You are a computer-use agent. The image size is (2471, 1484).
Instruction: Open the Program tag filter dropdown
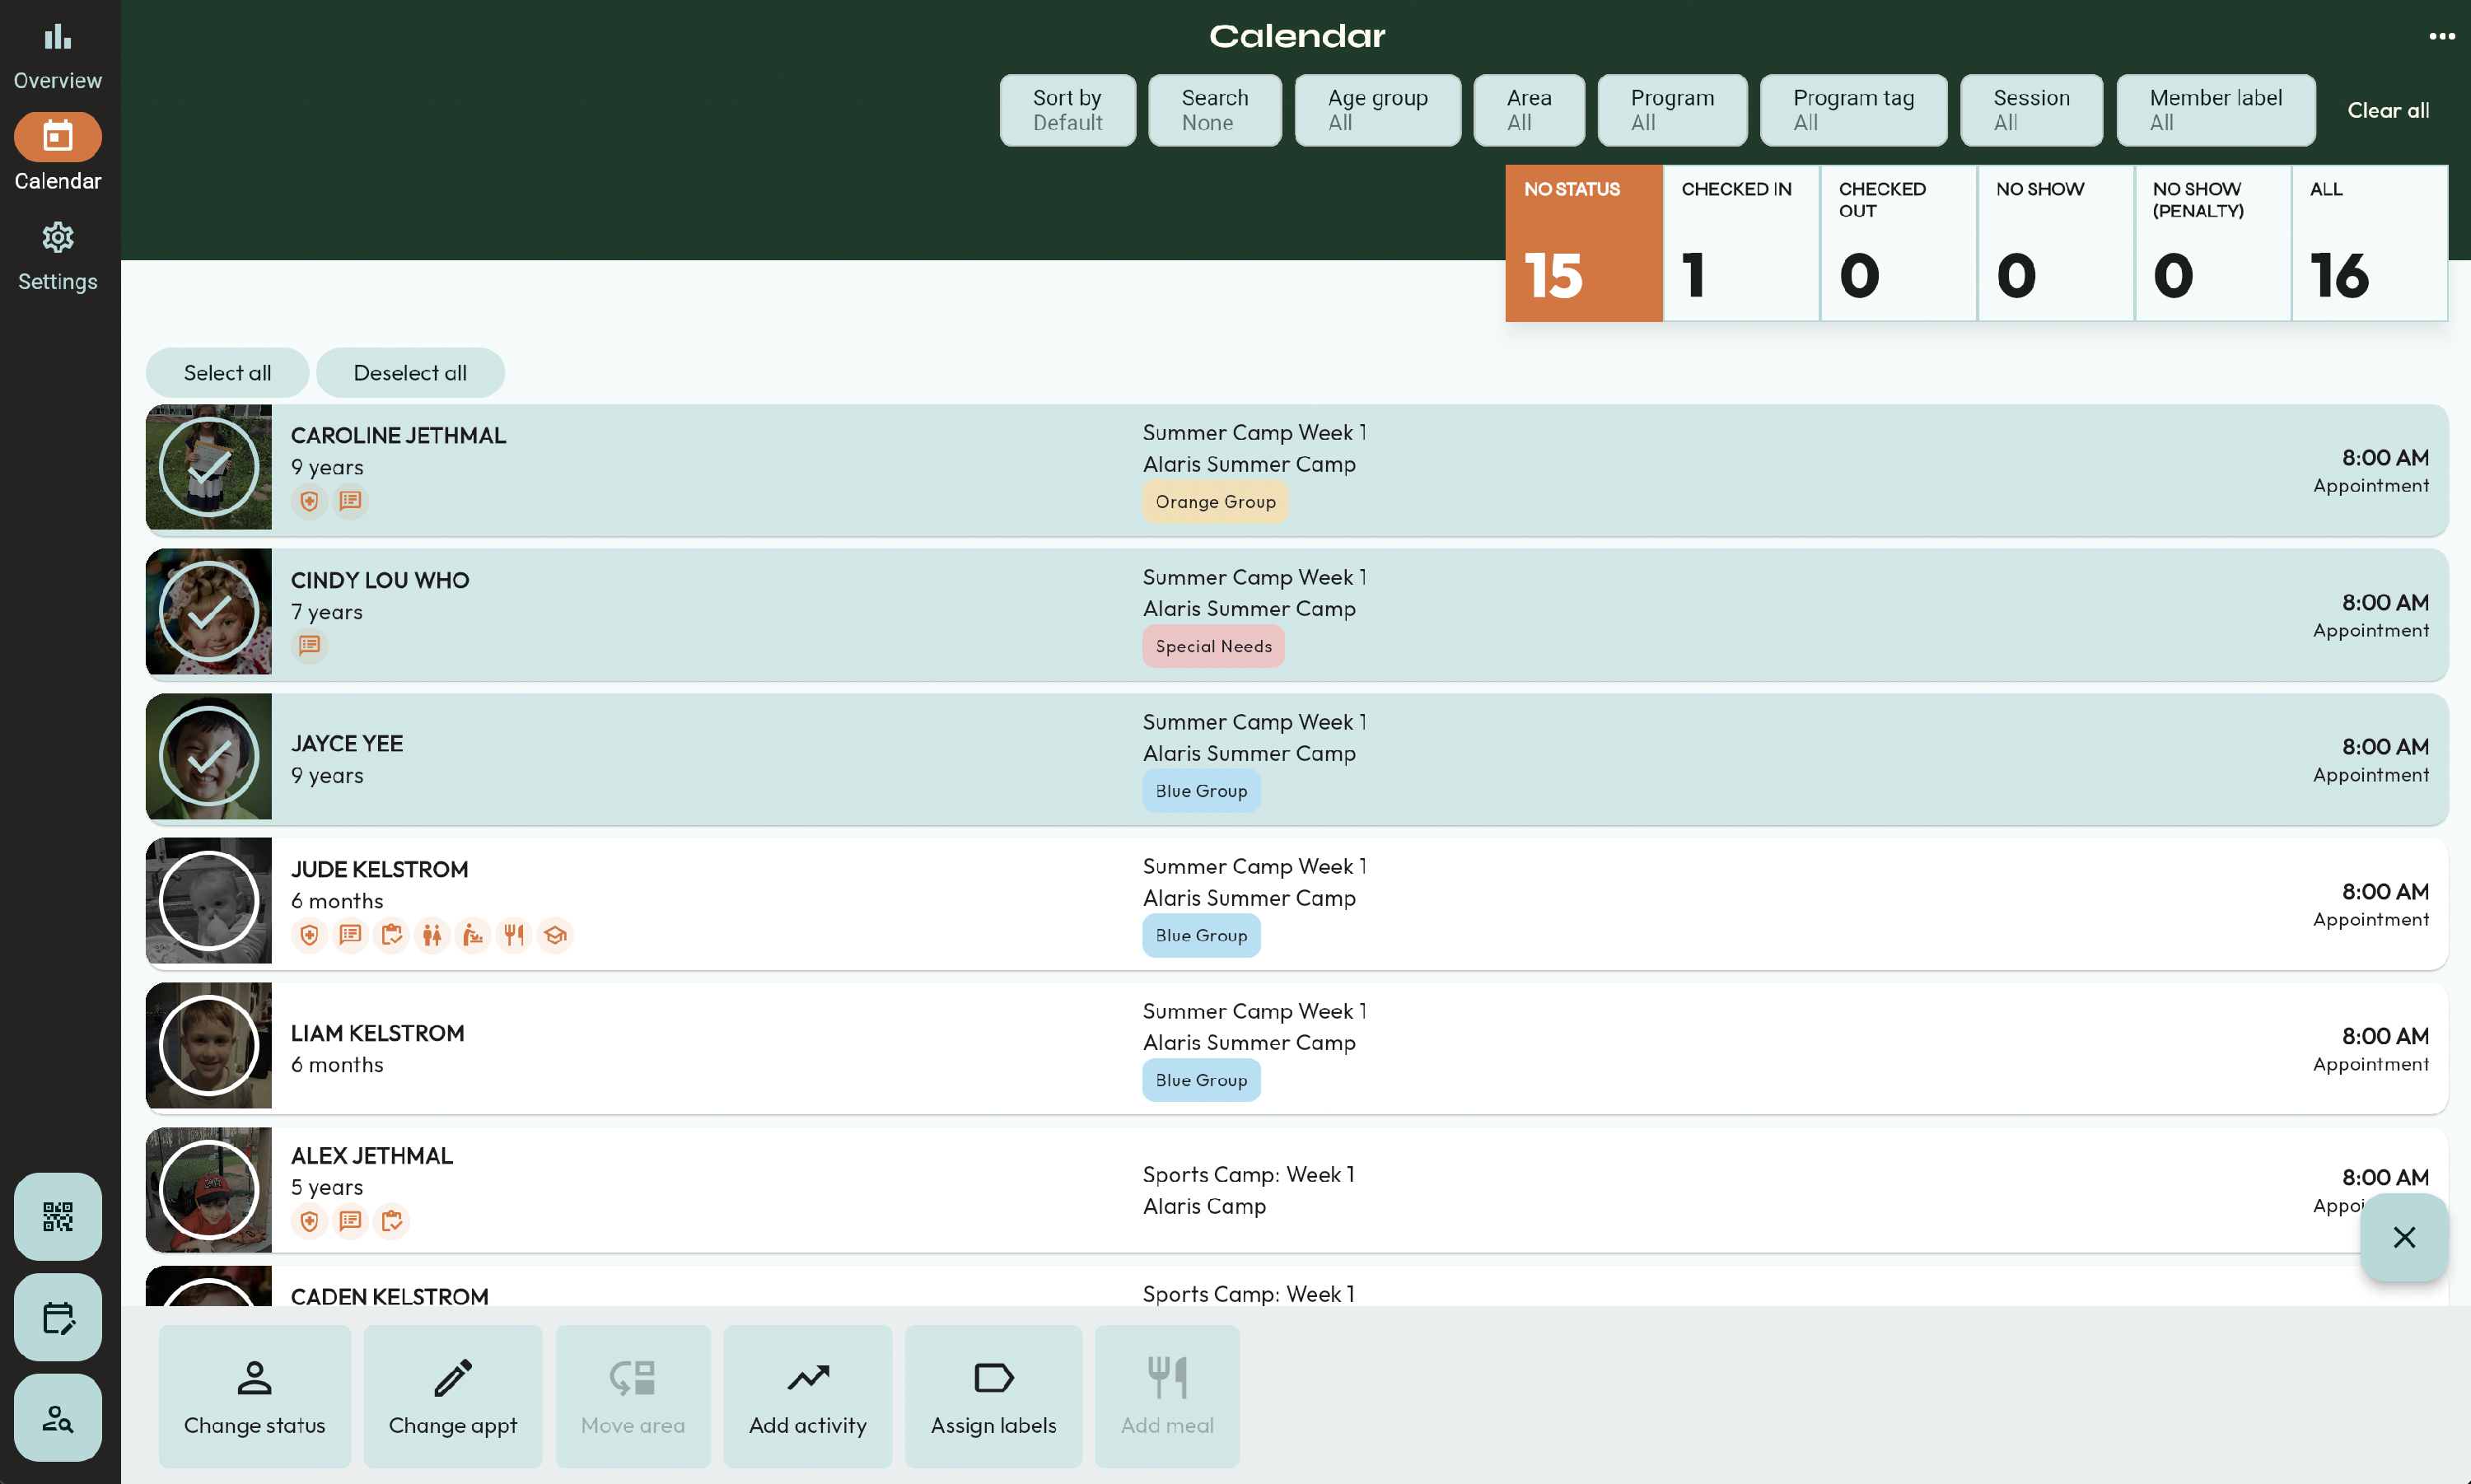pos(1853,110)
